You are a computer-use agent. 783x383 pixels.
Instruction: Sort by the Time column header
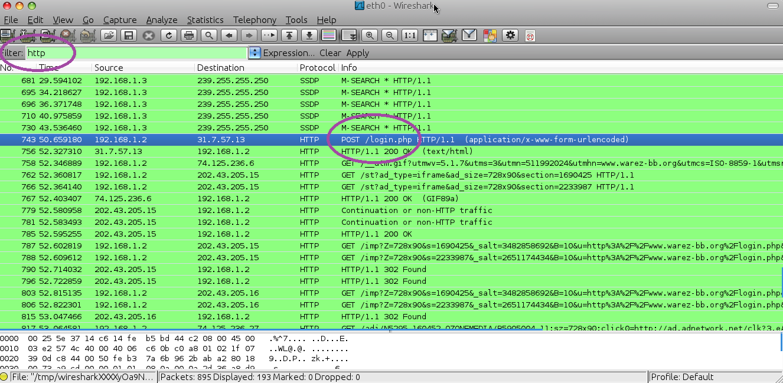click(x=64, y=68)
